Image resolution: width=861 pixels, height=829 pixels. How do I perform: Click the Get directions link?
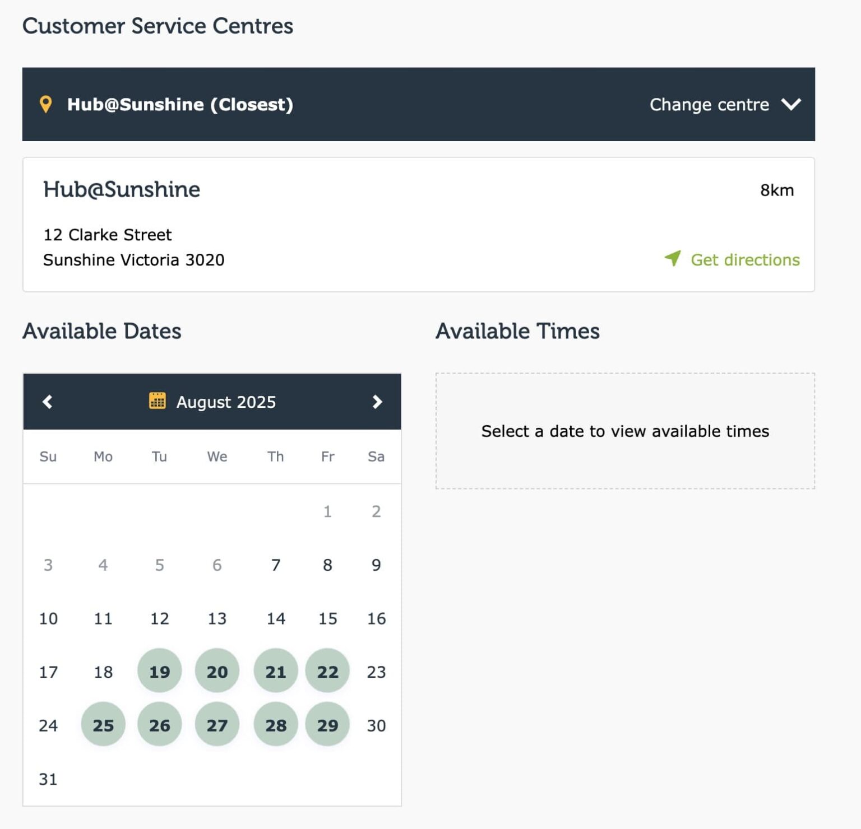(x=744, y=260)
